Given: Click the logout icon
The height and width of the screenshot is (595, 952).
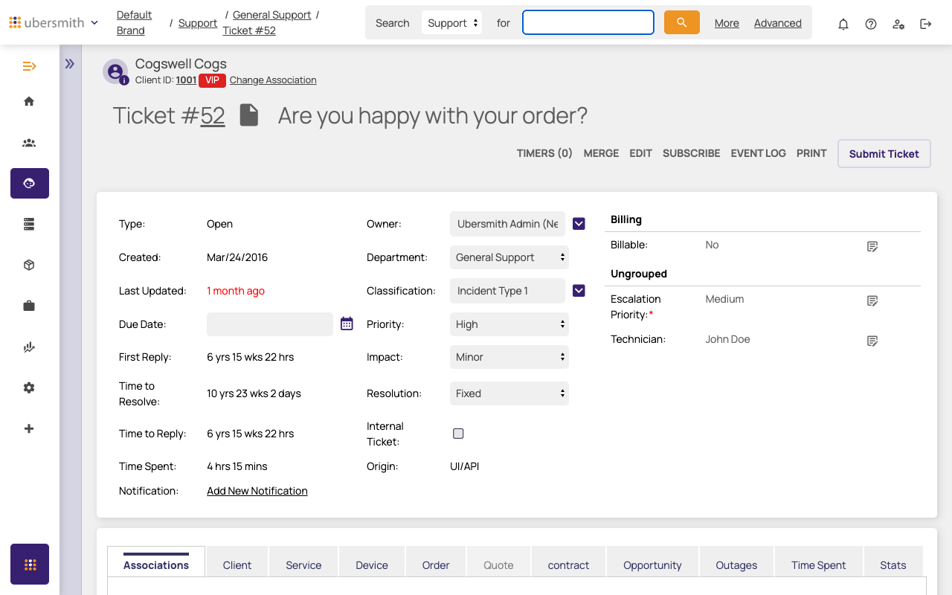Looking at the screenshot, I should click(926, 24).
